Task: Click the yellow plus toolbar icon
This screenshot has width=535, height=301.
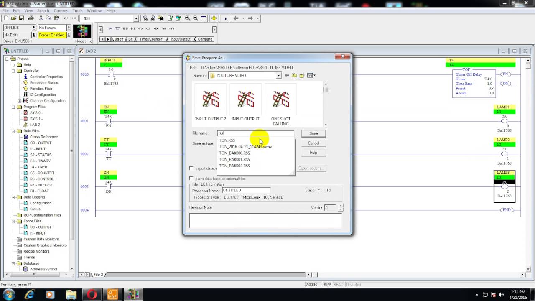Action: pos(214,18)
